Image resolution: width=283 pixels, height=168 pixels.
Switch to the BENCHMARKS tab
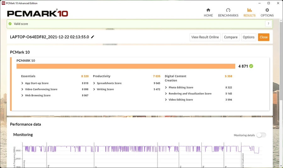click(228, 13)
